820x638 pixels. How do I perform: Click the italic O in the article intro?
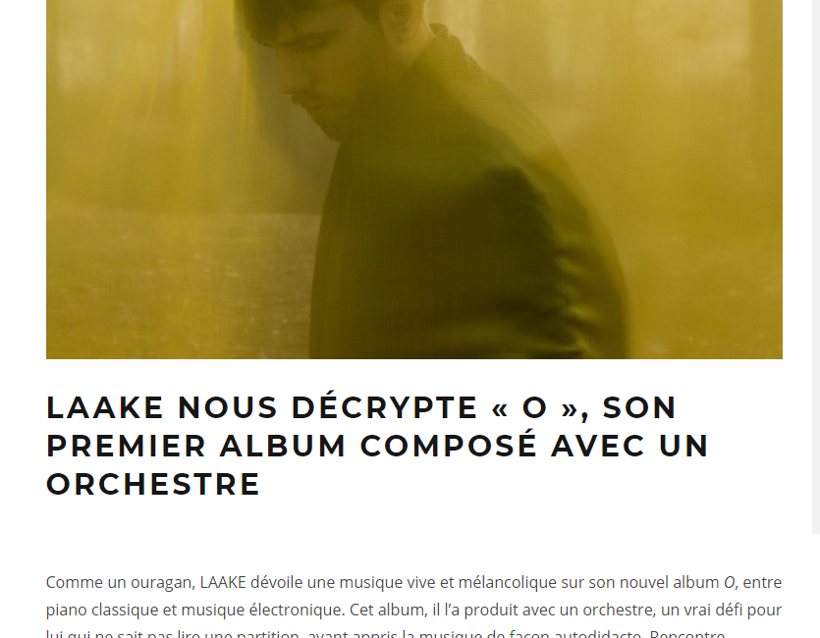(729, 582)
